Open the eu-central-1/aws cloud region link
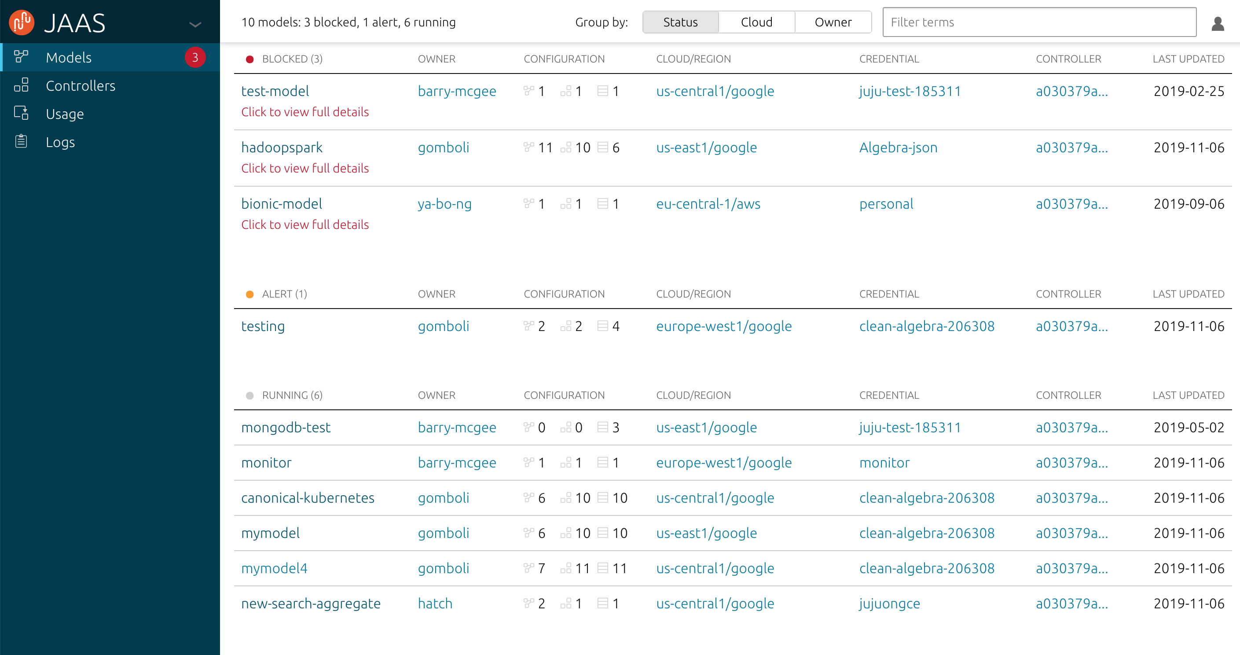This screenshot has width=1240, height=655. coord(708,204)
